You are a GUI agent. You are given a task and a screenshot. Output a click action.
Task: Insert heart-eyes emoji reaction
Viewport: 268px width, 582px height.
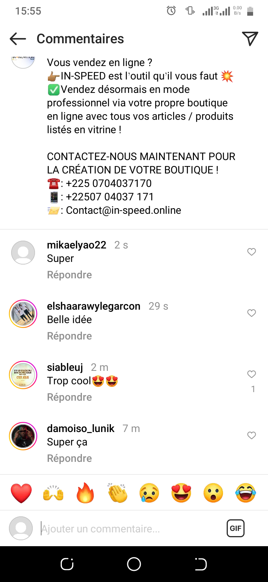[181, 493]
